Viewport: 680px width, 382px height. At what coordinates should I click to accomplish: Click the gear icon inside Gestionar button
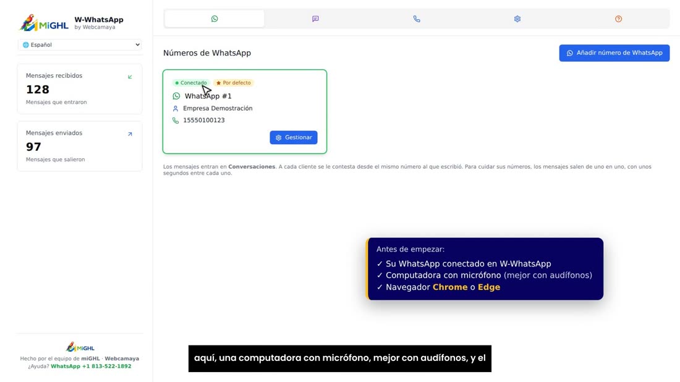278,138
